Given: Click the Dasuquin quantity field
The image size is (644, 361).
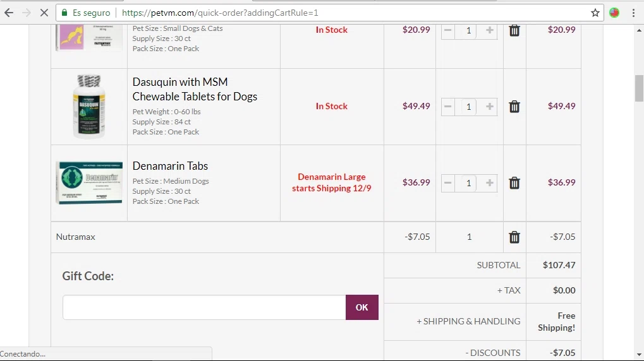Looking at the screenshot, I should [469, 107].
